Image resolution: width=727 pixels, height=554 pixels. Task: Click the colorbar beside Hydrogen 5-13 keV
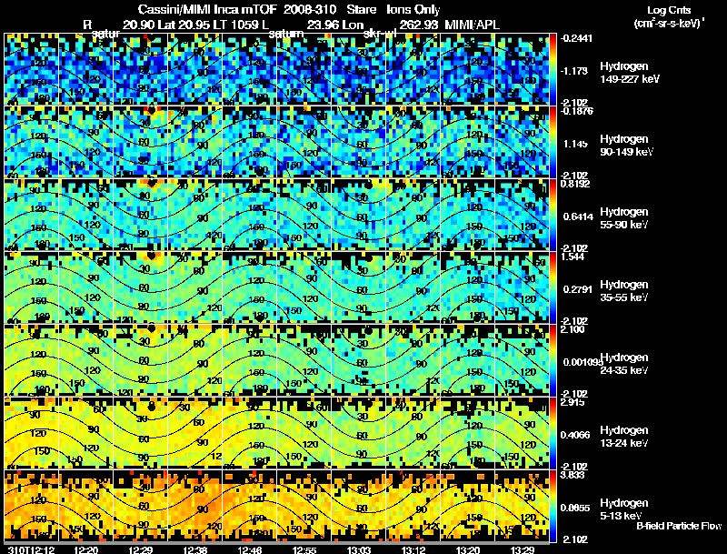pyautogui.click(x=553, y=506)
